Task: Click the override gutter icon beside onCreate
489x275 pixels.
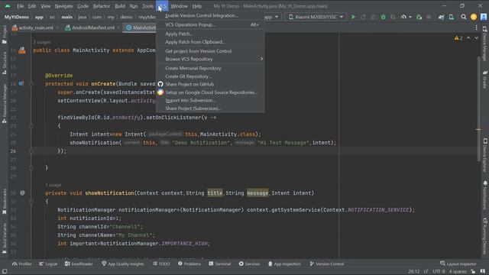Action: (x=21, y=83)
